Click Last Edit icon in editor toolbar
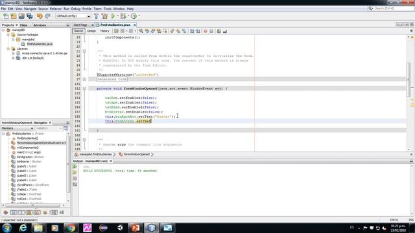The height and width of the screenshot is (233, 415). pos(116,31)
